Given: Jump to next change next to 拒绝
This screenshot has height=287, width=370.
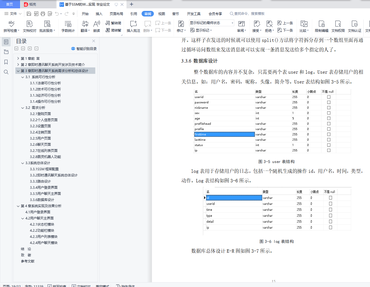Looking at the screenshot, I should [285, 30].
